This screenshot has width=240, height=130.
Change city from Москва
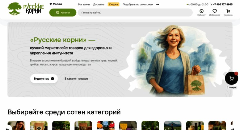[57, 4]
